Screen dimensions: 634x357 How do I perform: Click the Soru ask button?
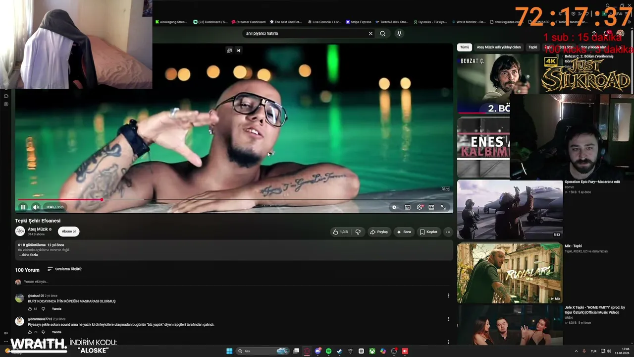click(404, 232)
